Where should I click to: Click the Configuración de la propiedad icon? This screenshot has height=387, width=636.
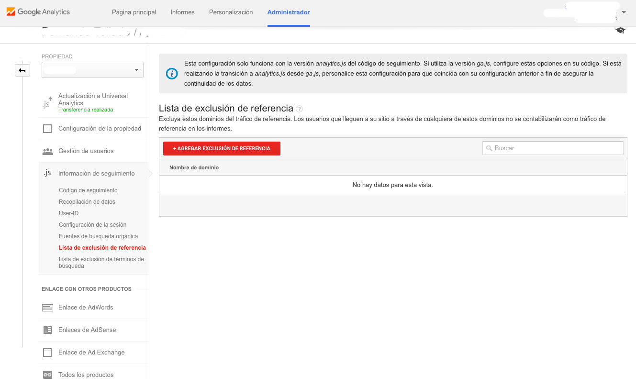(x=47, y=129)
